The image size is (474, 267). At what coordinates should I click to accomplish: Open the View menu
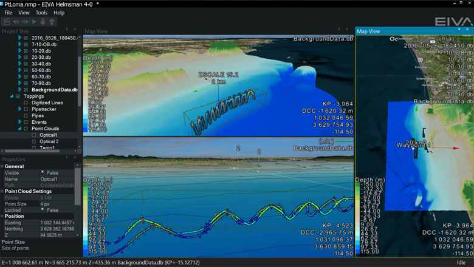click(x=24, y=13)
